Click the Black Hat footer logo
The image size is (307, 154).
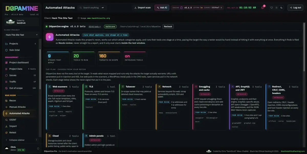tap(209, 151)
